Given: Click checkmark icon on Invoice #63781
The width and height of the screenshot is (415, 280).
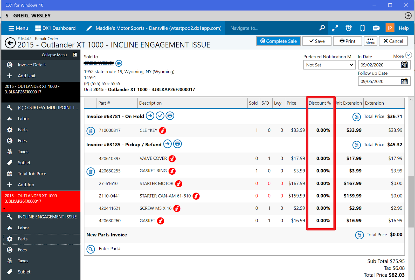Looking at the screenshot, I should (x=160, y=116).
